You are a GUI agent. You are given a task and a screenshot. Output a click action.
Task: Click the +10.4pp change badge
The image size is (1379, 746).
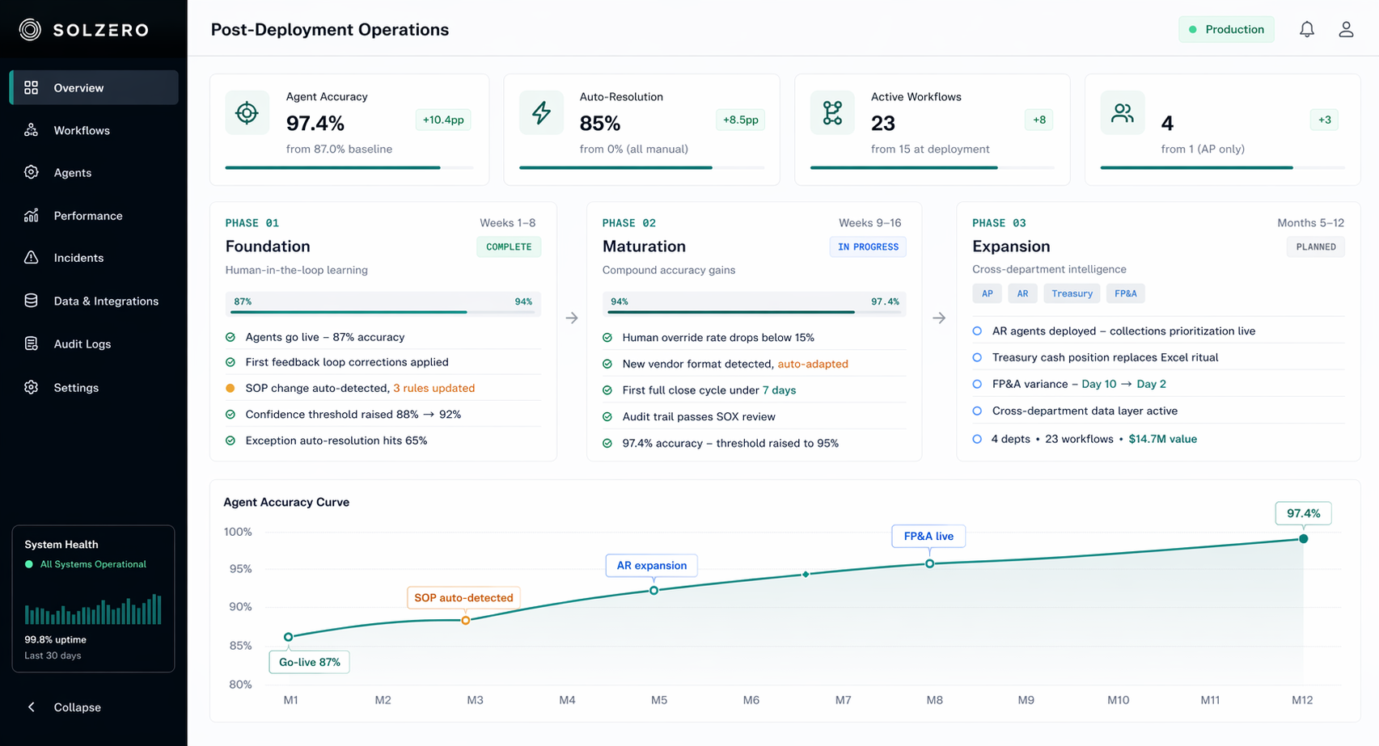[443, 120]
